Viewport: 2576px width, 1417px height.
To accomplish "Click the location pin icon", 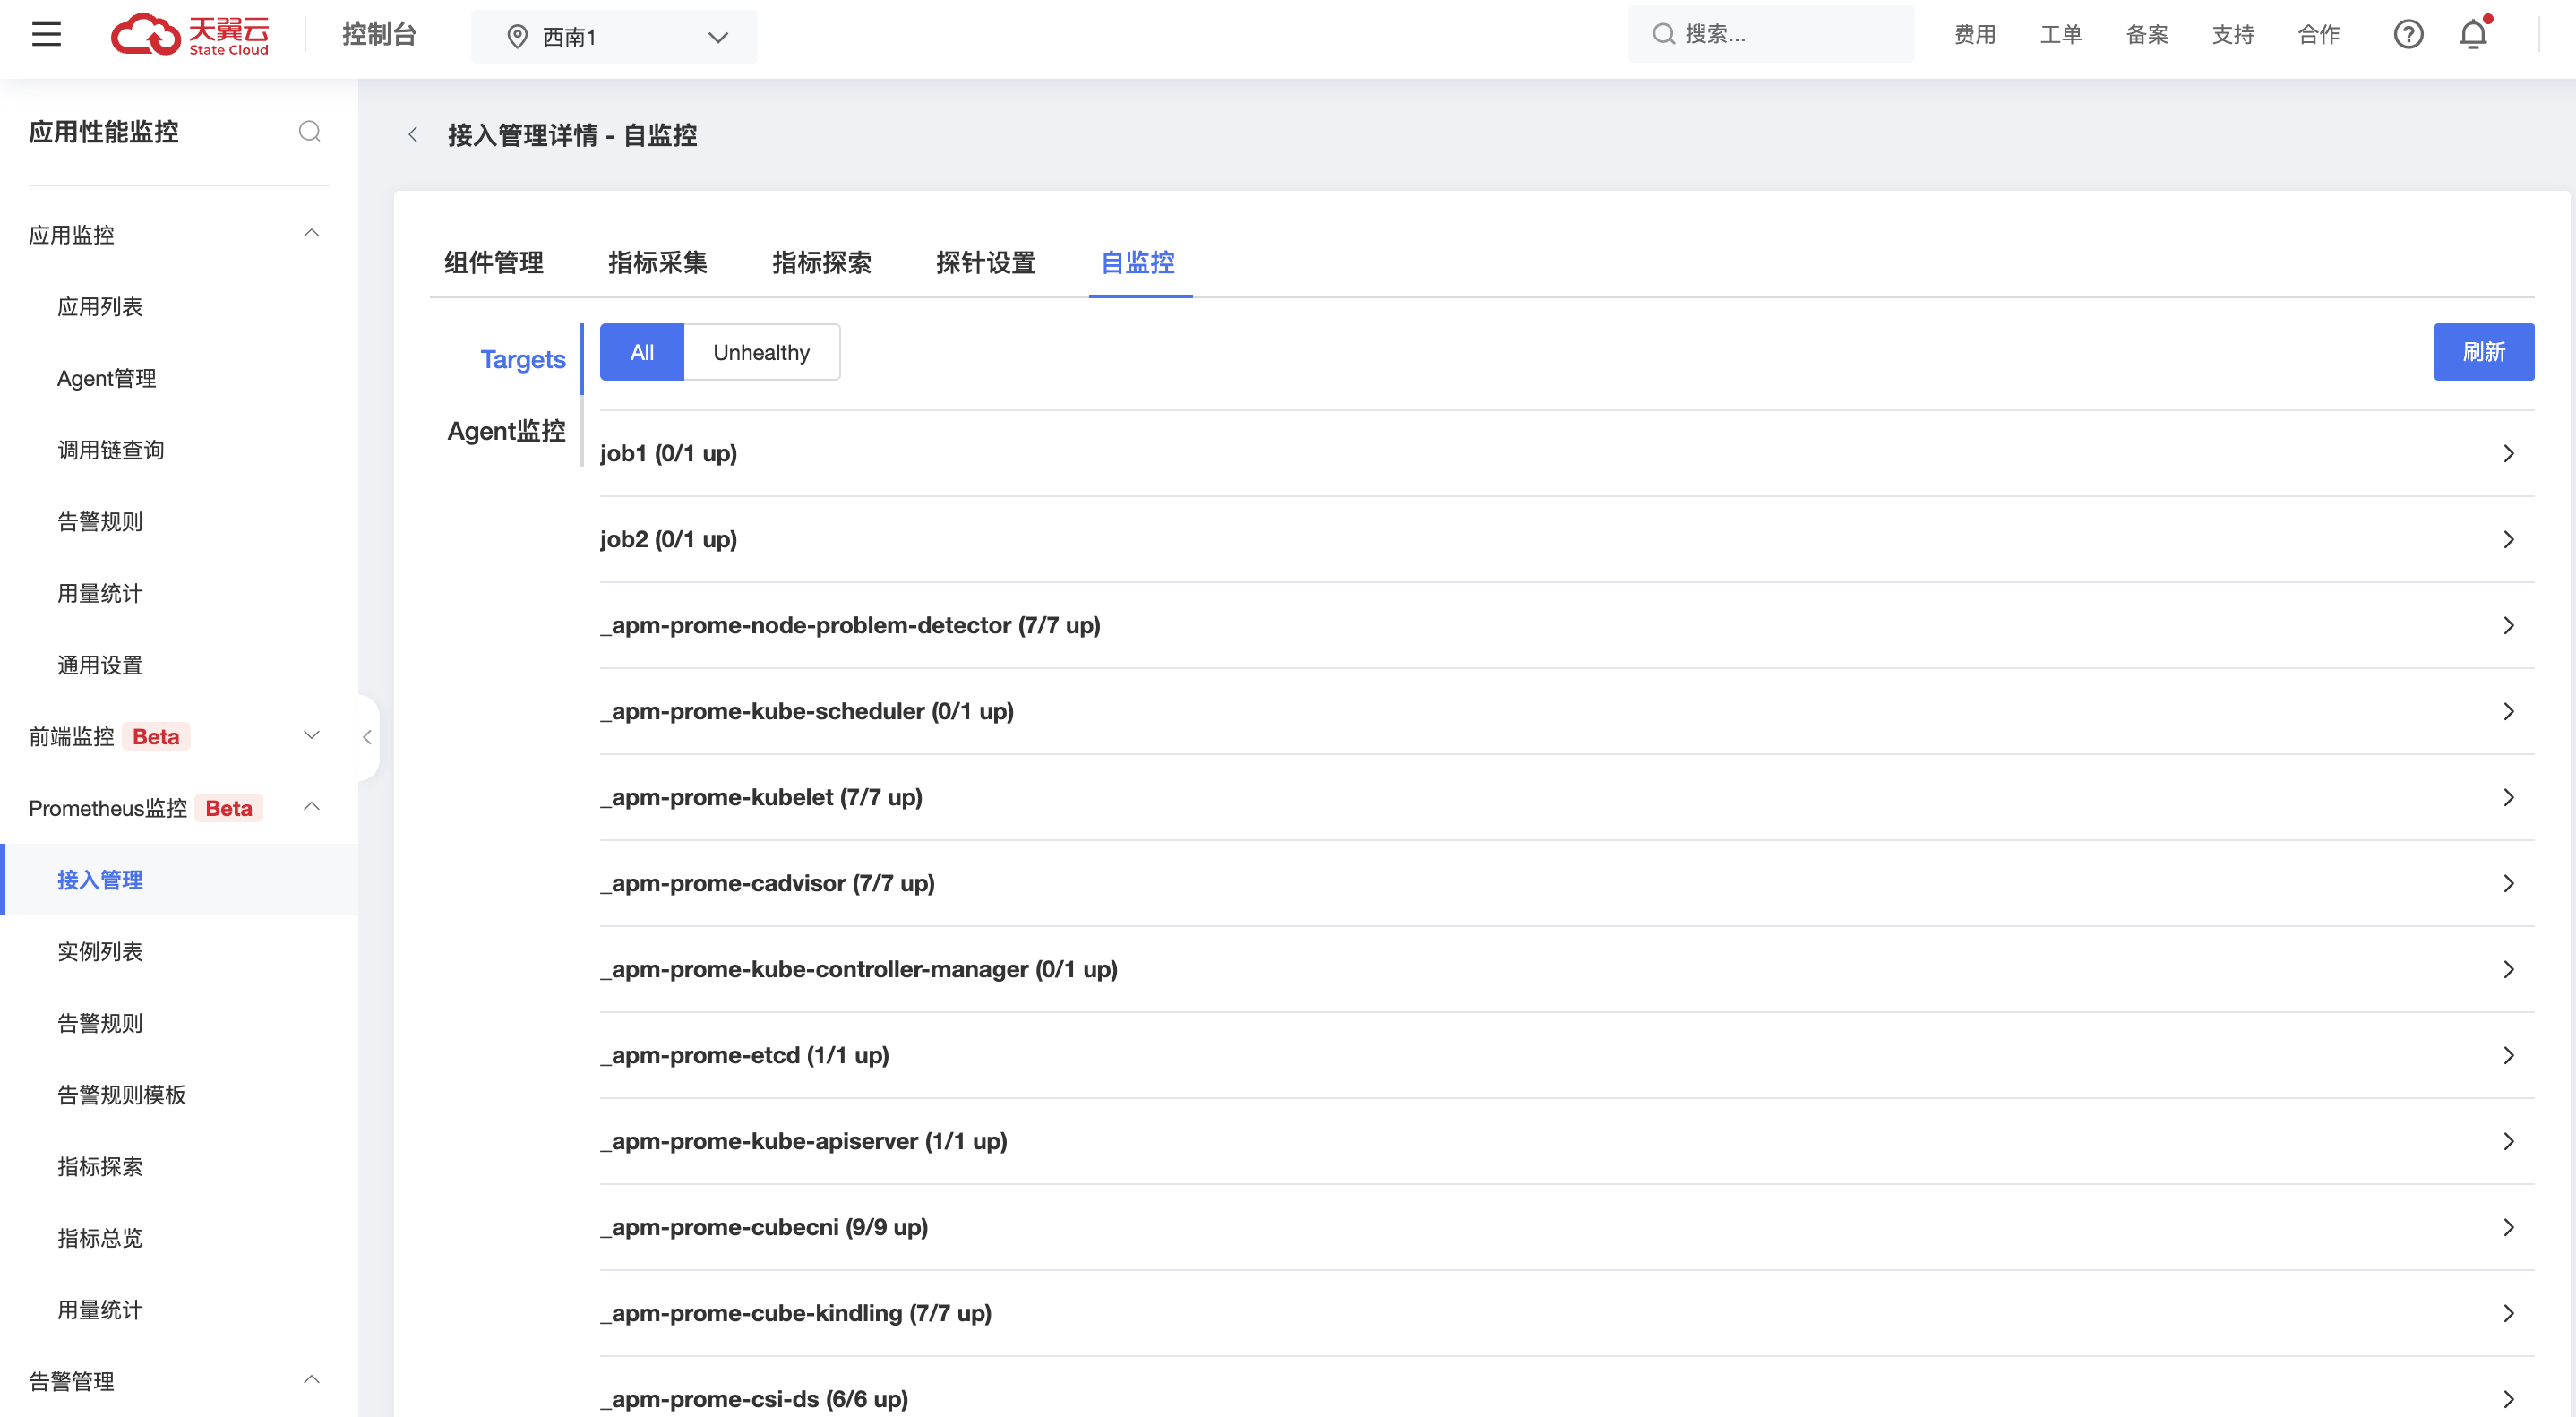I will pyautogui.click(x=517, y=37).
